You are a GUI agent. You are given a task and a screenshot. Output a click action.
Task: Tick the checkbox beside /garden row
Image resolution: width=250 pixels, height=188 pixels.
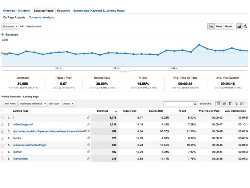[2, 152]
